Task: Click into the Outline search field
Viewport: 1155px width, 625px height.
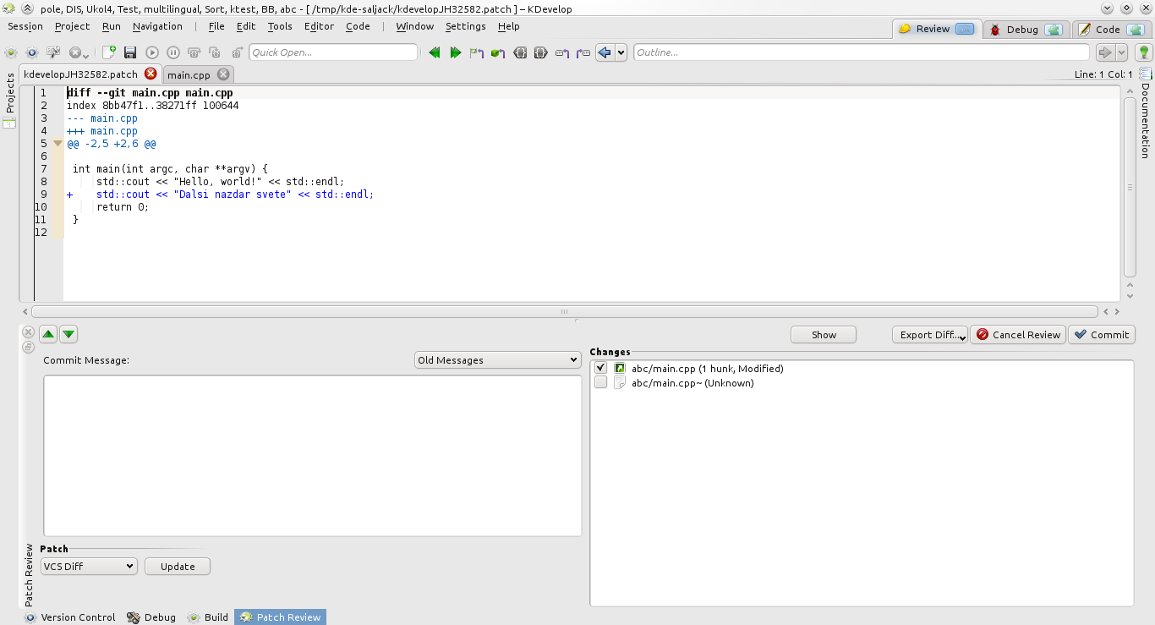Action: [x=861, y=52]
